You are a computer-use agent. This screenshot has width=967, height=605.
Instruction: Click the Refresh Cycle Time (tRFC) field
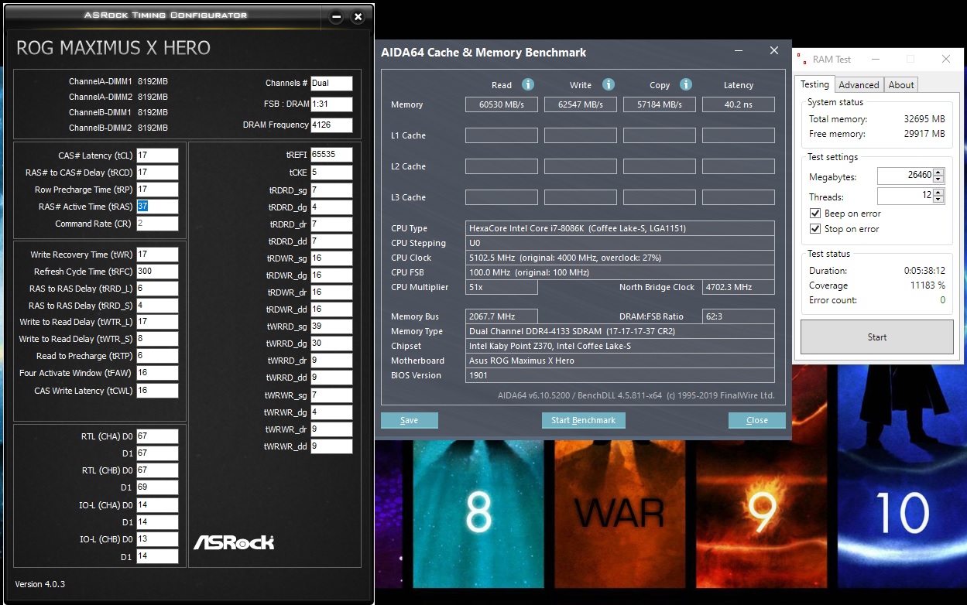pyautogui.click(x=157, y=272)
